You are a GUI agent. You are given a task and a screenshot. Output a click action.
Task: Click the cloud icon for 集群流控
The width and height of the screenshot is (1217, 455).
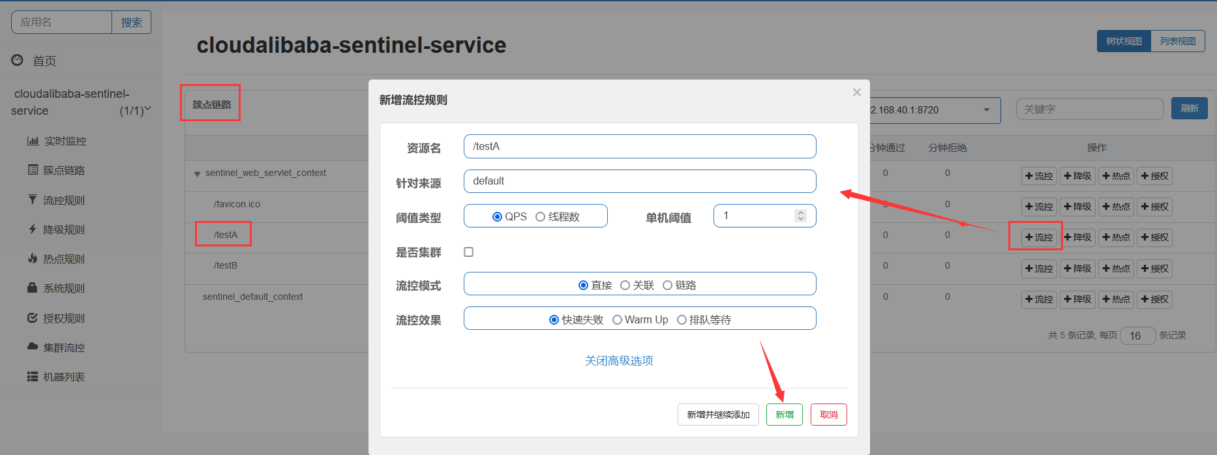[x=33, y=347]
